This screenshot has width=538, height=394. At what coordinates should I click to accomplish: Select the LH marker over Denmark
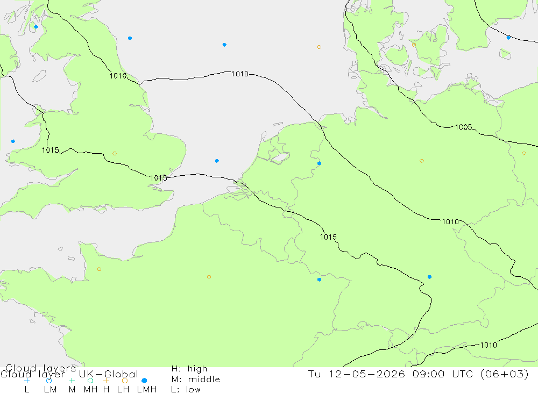coord(414,45)
